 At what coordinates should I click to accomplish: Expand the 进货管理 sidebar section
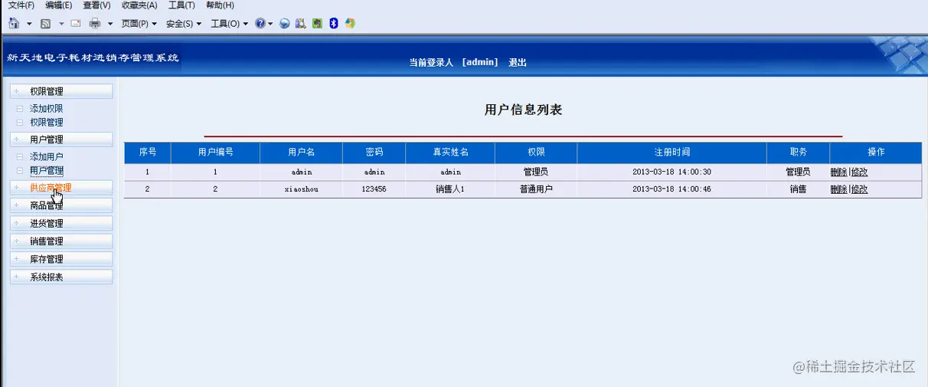[x=61, y=224]
